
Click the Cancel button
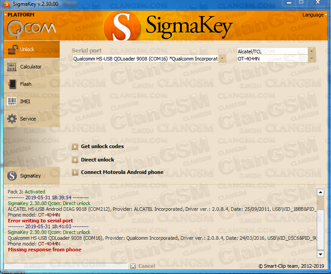click(143, 266)
